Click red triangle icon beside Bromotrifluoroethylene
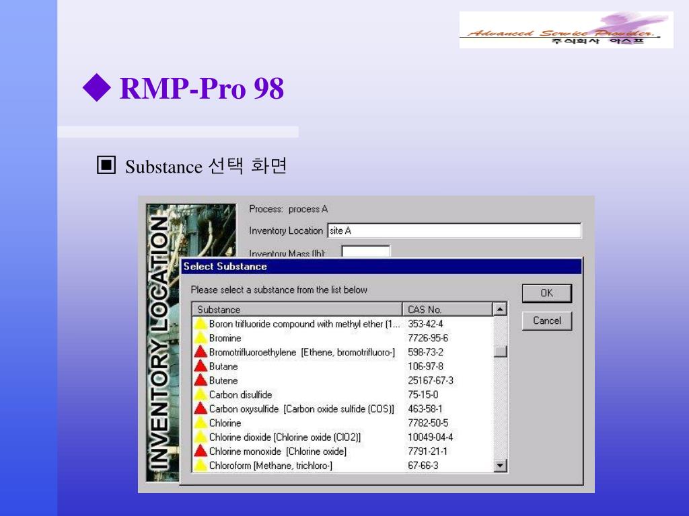The width and height of the screenshot is (689, 516). tap(201, 352)
